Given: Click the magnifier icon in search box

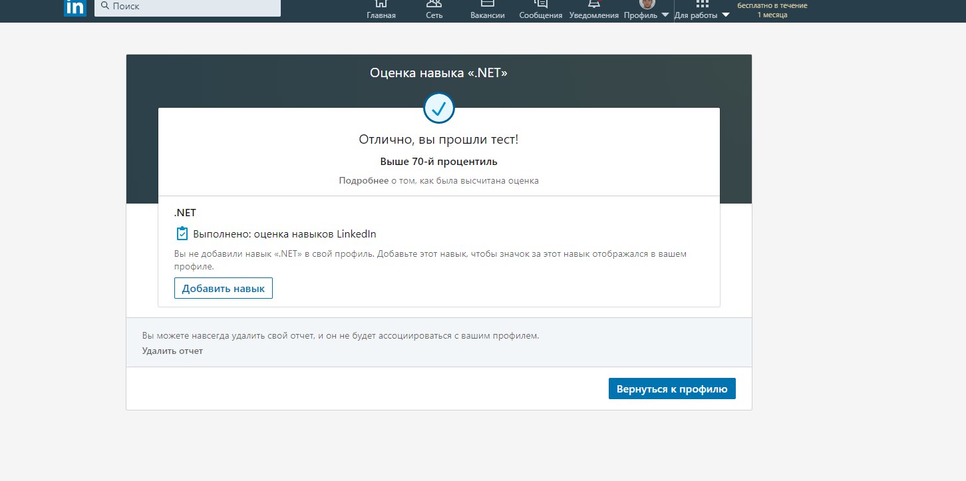Looking at the screenshot, I should [104, 5].
